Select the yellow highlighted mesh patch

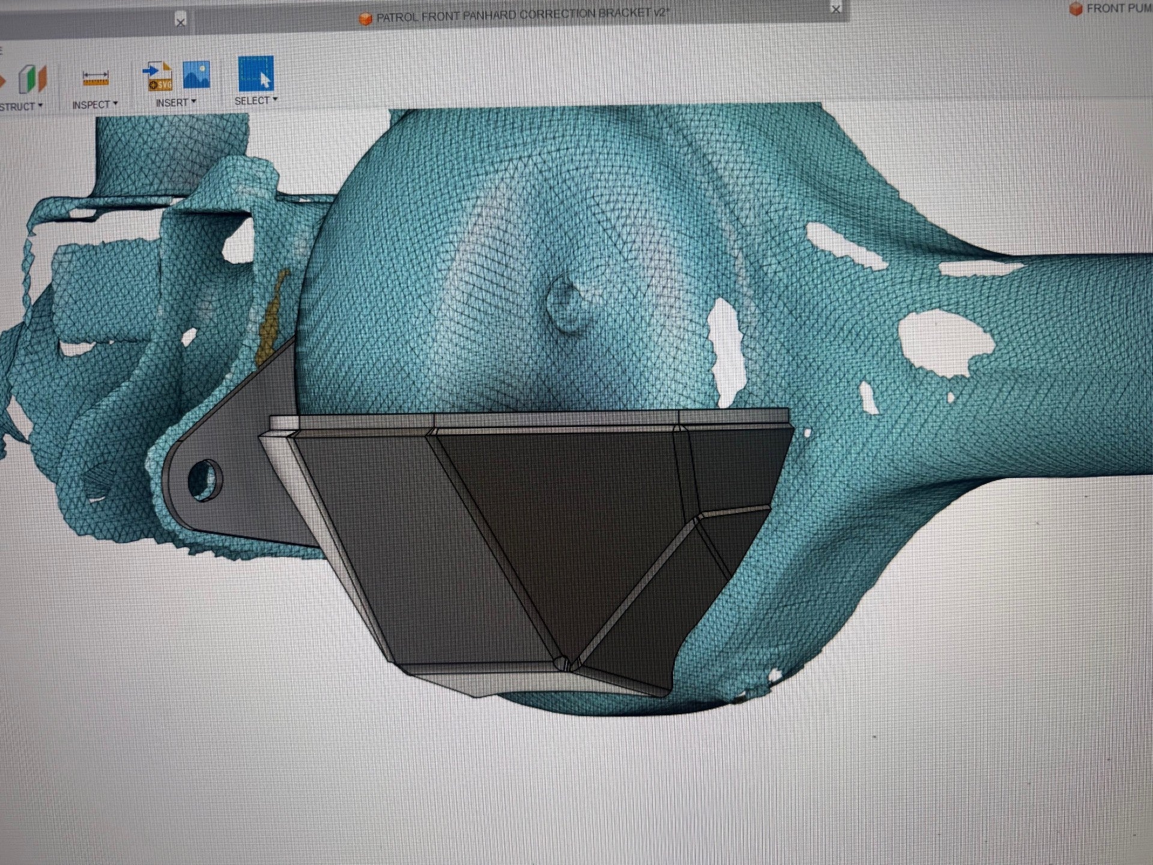(x=269, y=327)
